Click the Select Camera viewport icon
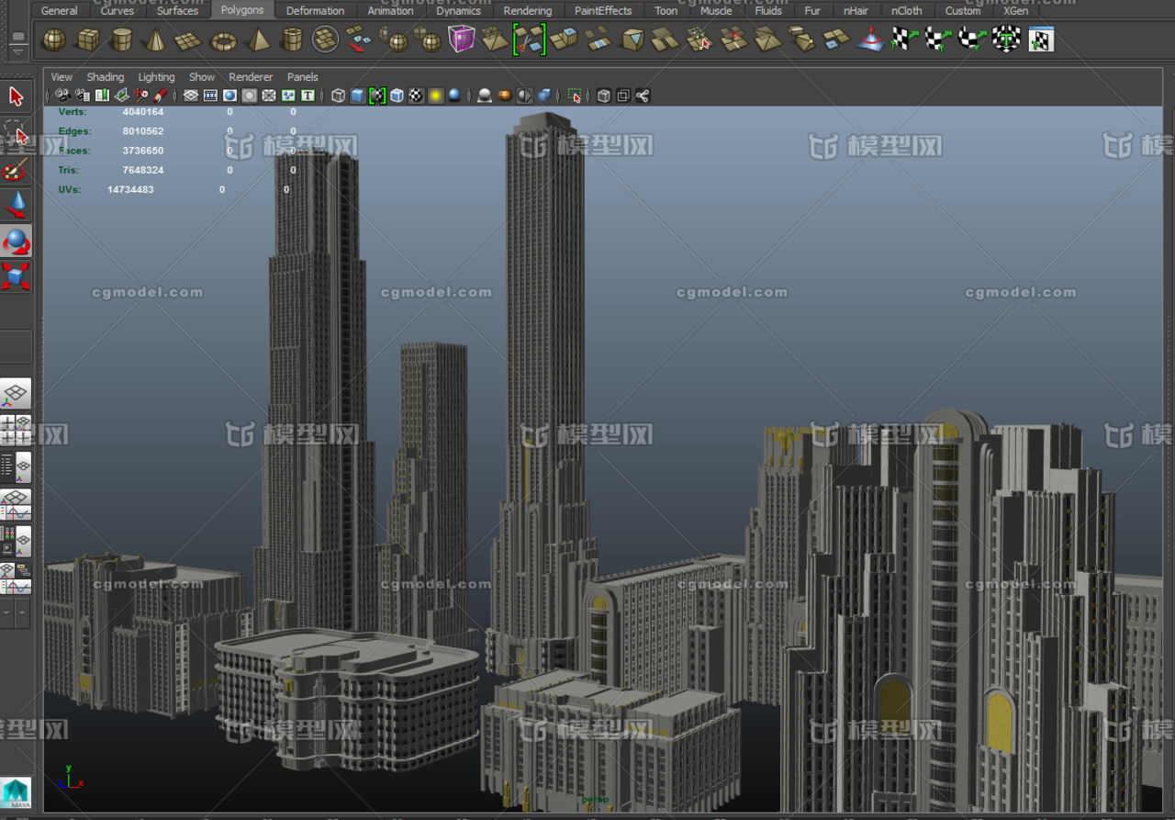The image size is (1175, 820). (x=62, y=95)
